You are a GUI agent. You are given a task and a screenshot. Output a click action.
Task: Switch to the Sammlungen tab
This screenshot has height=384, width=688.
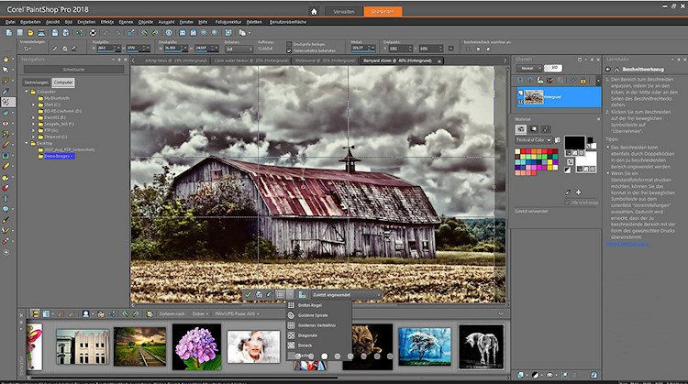pyautogui.click(x=36, y=82)
